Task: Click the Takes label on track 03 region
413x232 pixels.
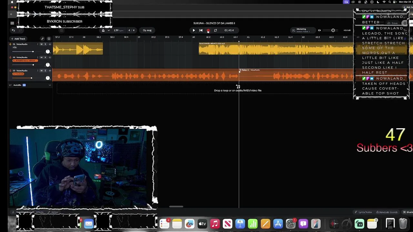Action: (x=245, y=70)
